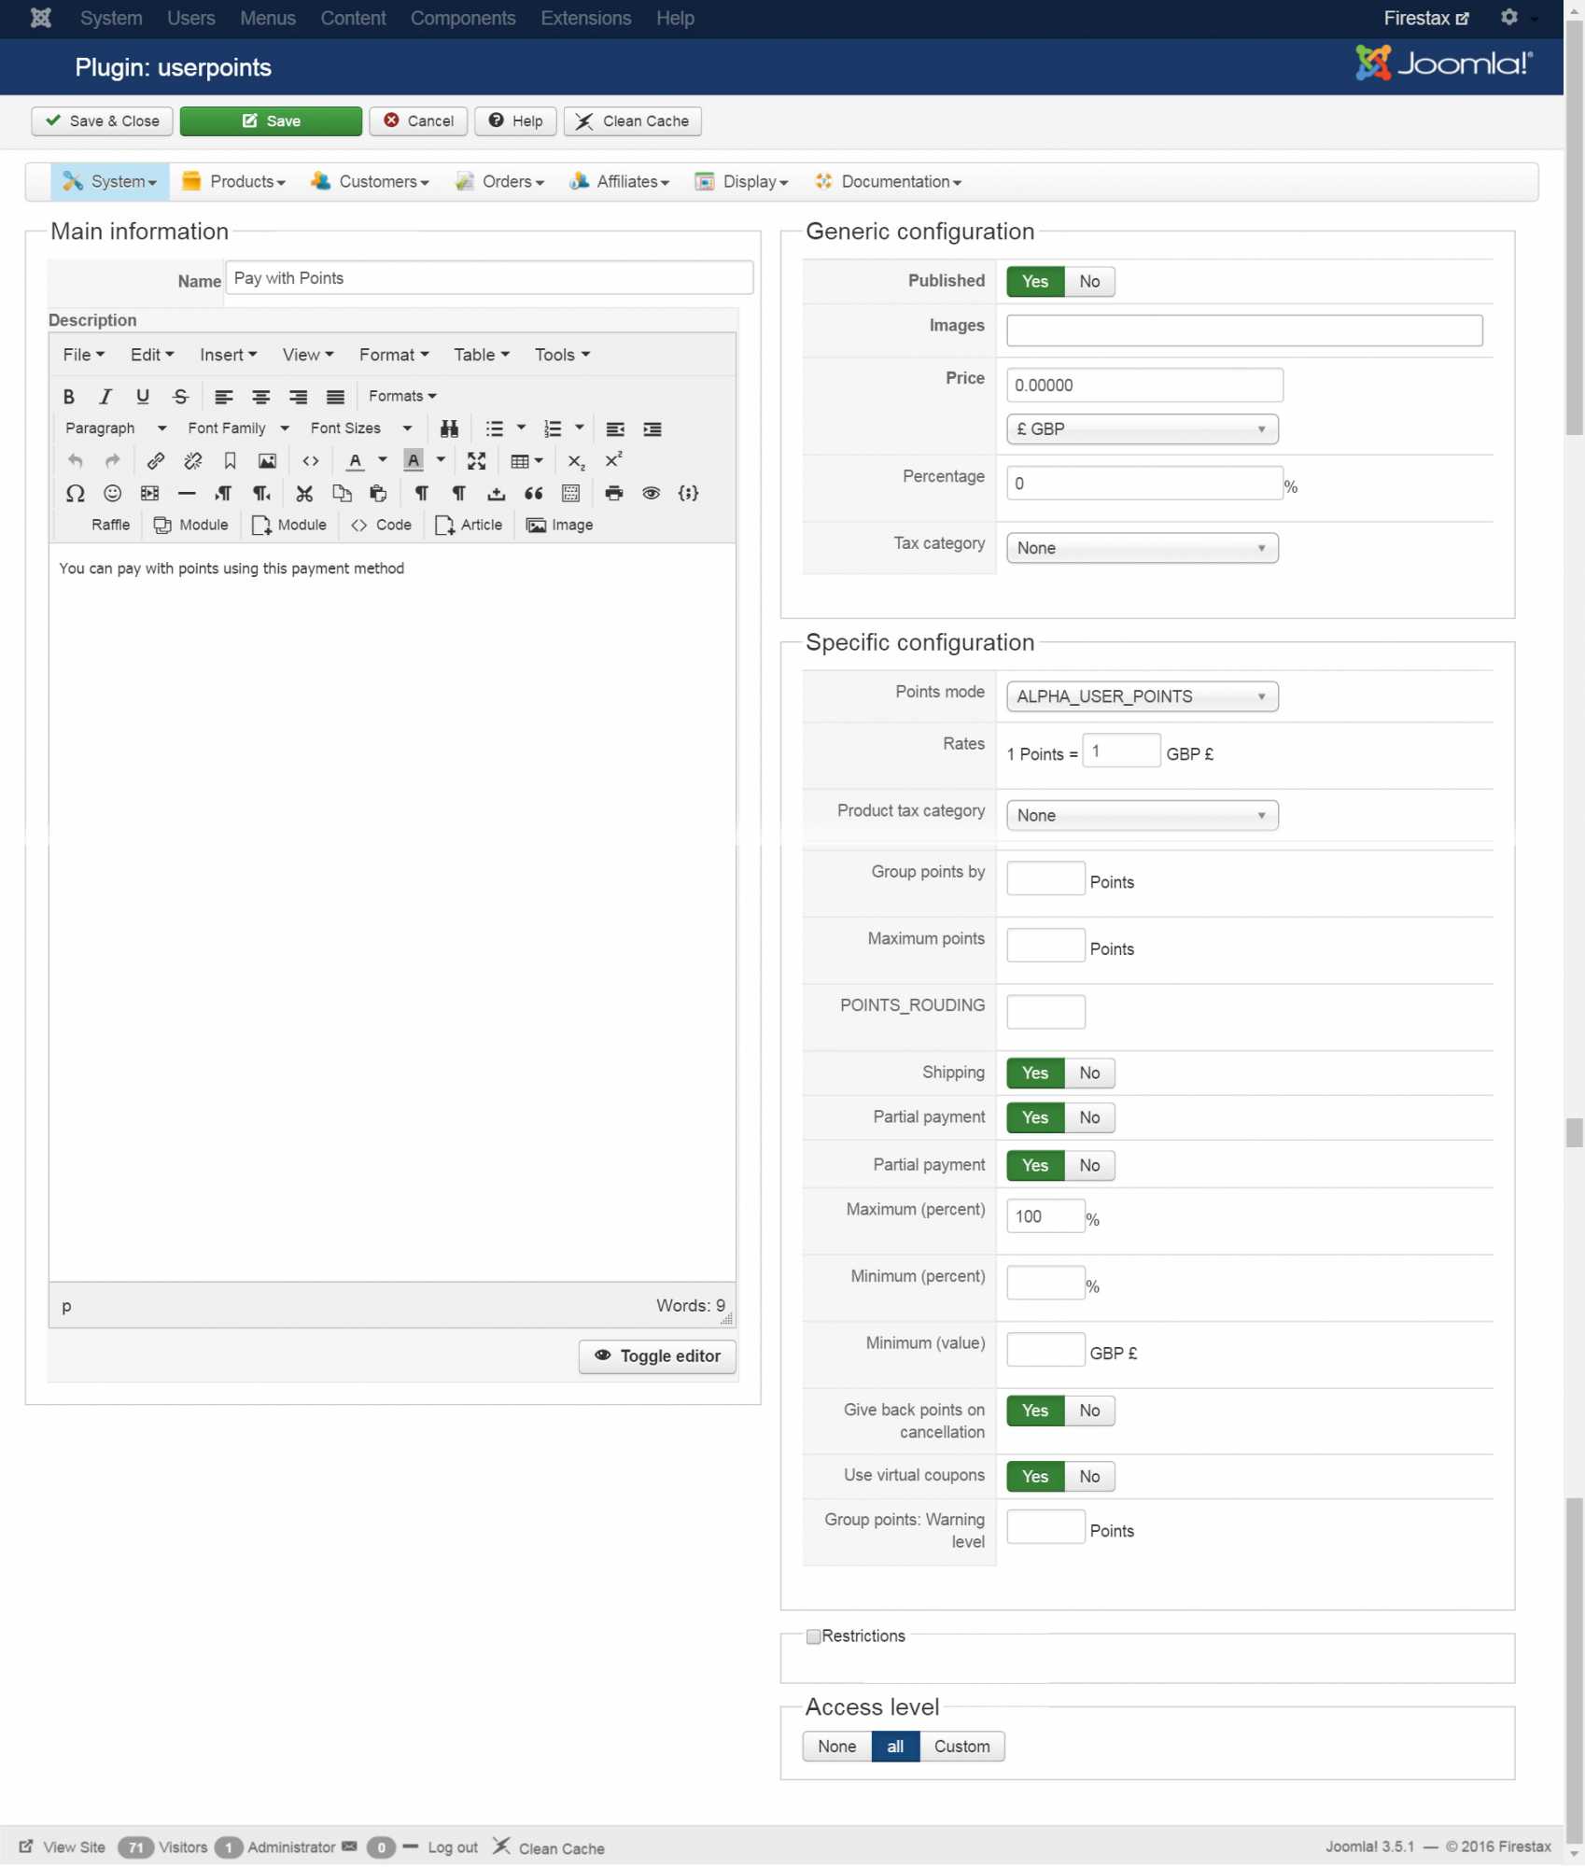Center align the description text

click(x=261, y=397)
